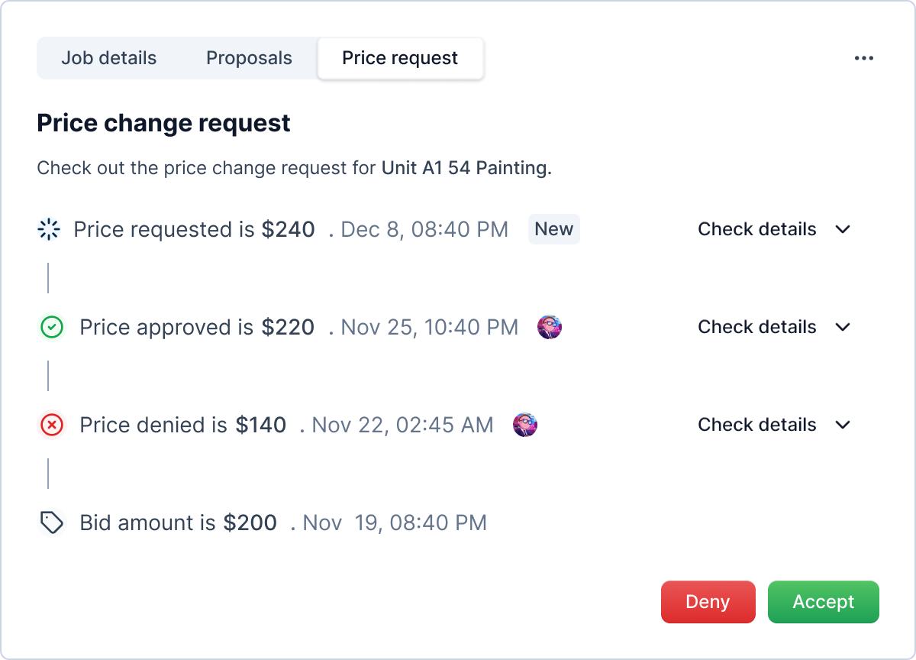Click the avatar beside the $140 denial
The height and width of the screenshot is (660, 916).
click(525, 425)
